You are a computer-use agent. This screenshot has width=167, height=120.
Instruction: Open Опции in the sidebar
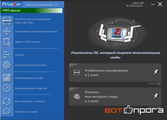19,55
